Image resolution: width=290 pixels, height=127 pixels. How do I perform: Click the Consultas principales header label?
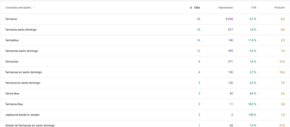[18, 8]
